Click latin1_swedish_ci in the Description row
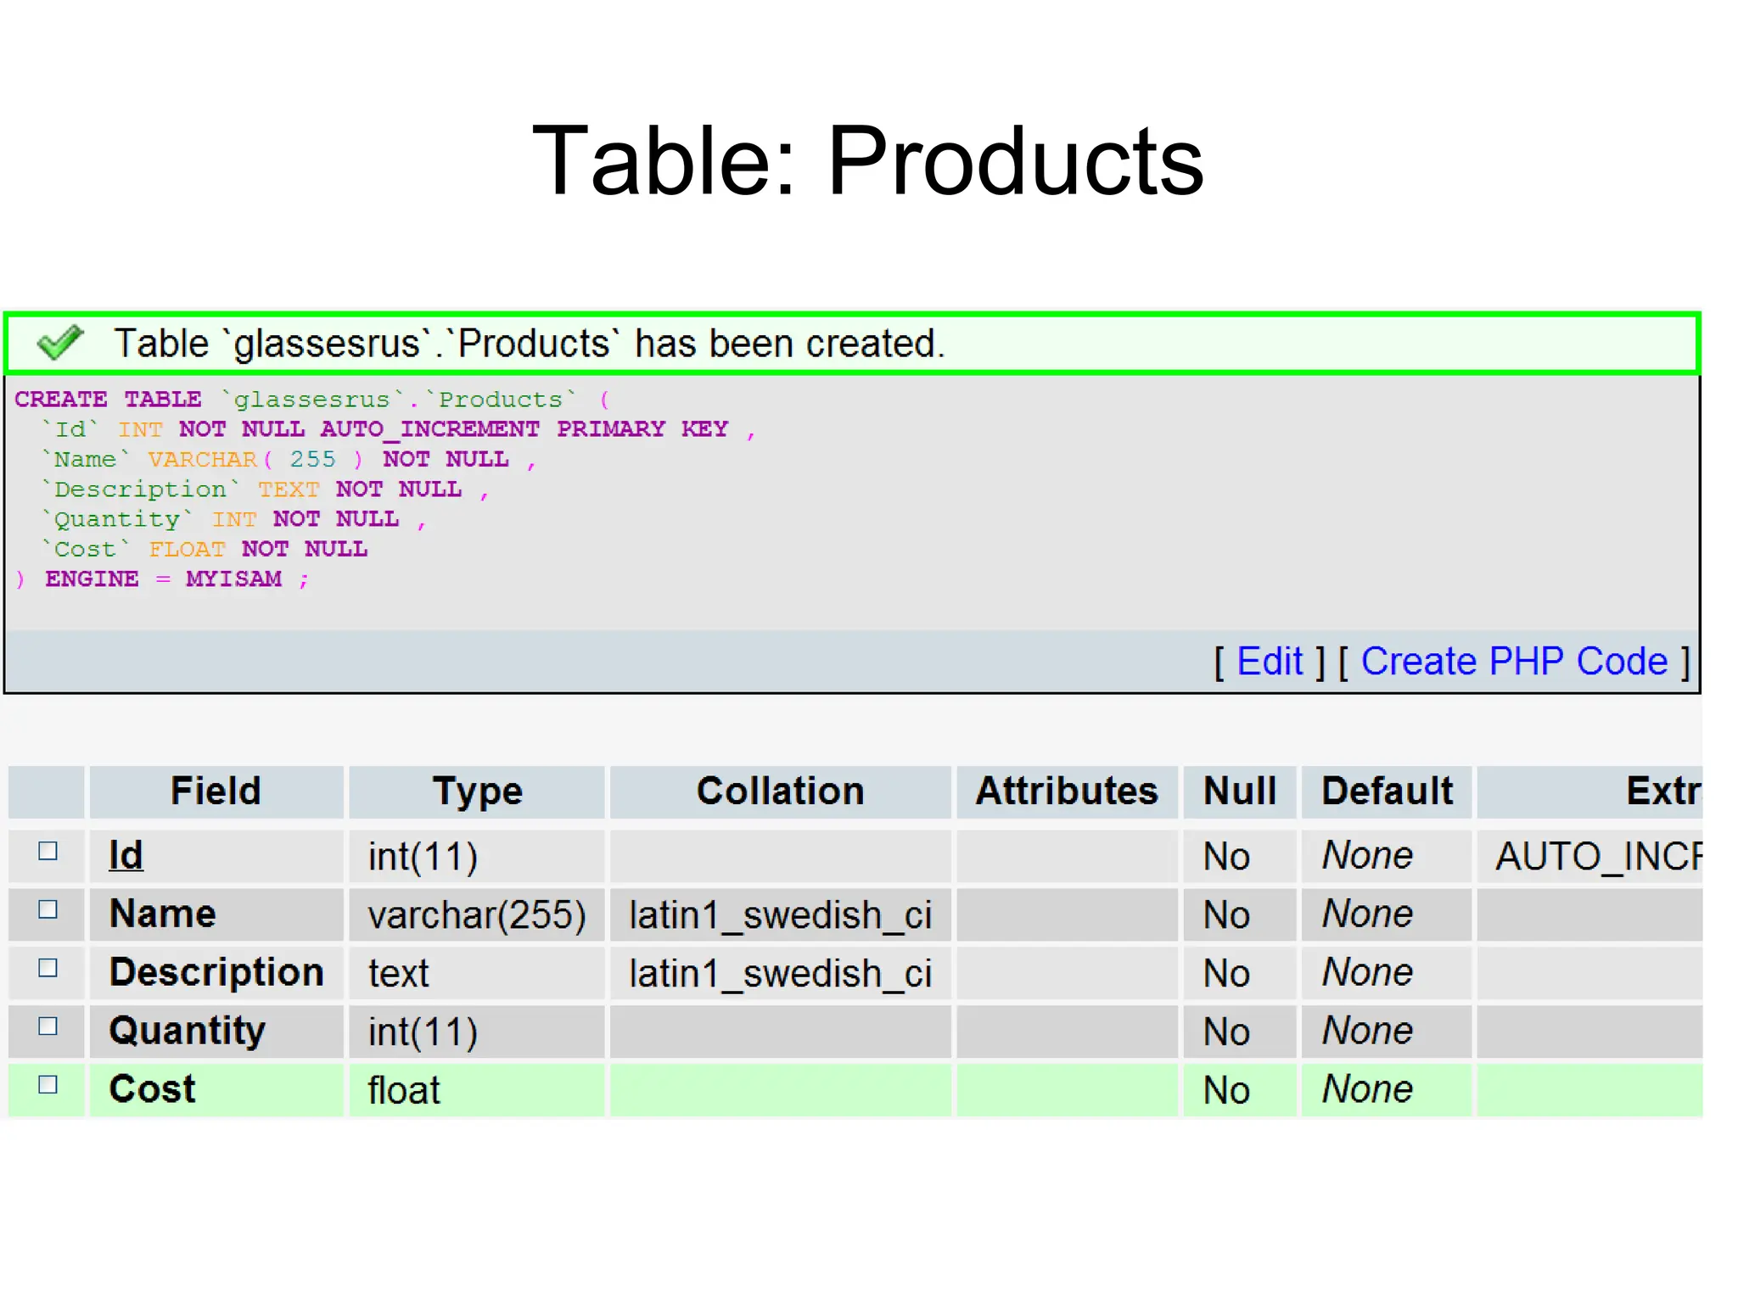Viewport: 1738px width, 1303px height. (781, 974)
